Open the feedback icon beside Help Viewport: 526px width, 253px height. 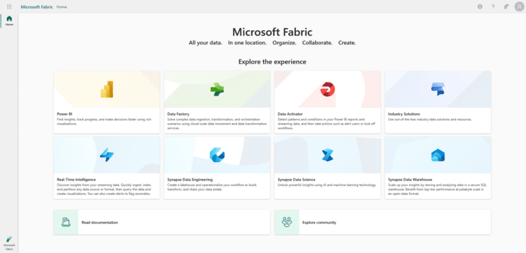(x=506, y=7)
